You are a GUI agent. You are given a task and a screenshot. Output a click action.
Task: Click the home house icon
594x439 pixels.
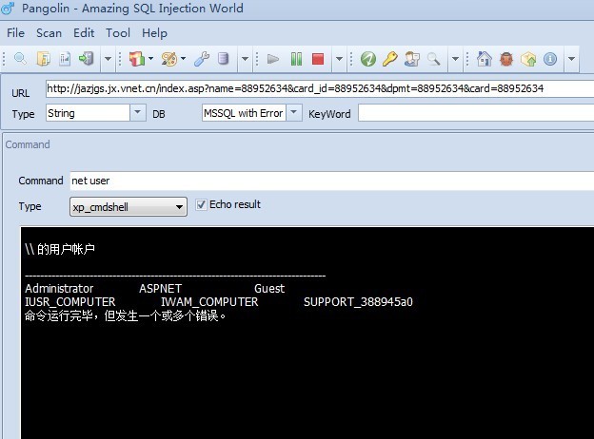[x=484, y=59]
